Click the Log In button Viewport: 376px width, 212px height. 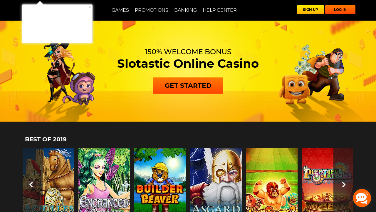tap(340, 9)
